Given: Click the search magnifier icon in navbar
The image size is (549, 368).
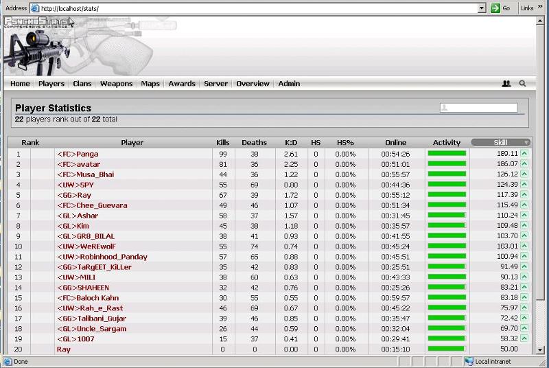Looking at the screenshot, I should [522, 83].
